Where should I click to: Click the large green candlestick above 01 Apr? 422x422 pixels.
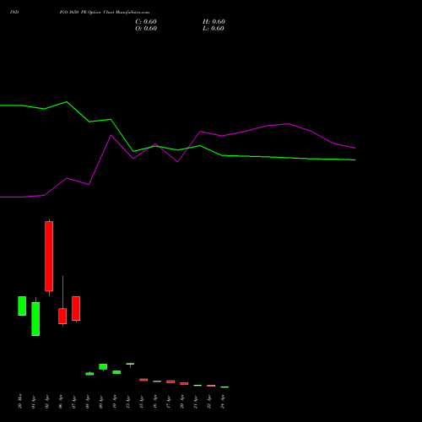[x=35, y=319]
